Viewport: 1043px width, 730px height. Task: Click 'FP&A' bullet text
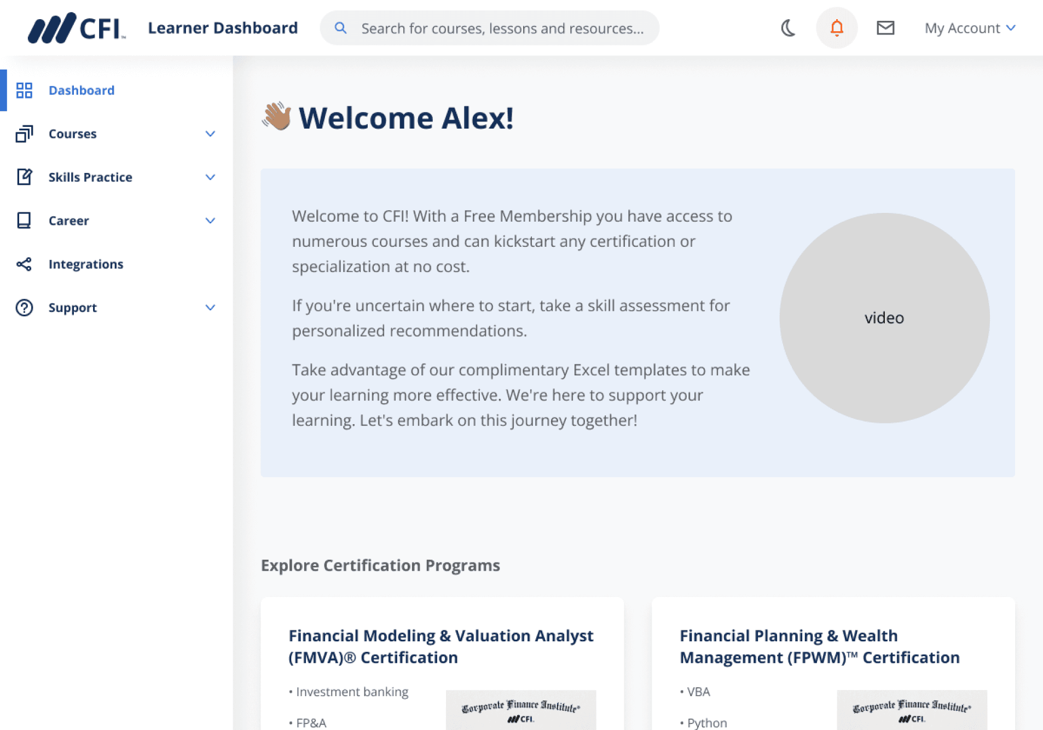pos(311,723)
